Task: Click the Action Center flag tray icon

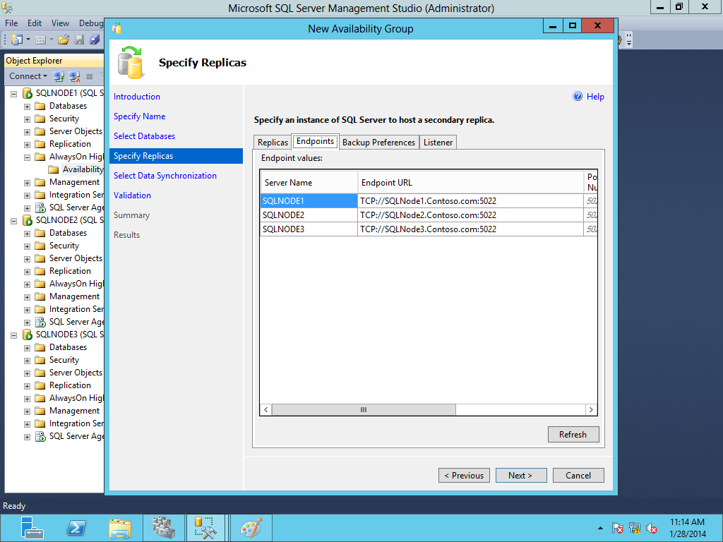Action: click(617, 528)
